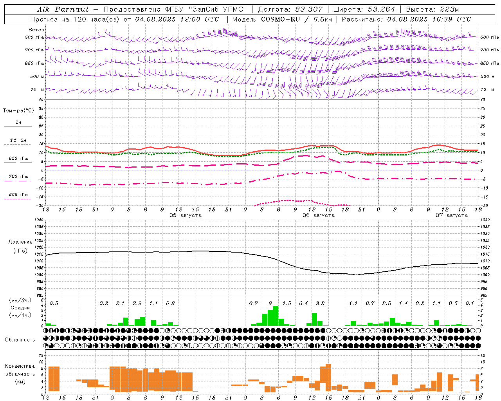Click the (мм/3ч.) units label

pos(20,300)
